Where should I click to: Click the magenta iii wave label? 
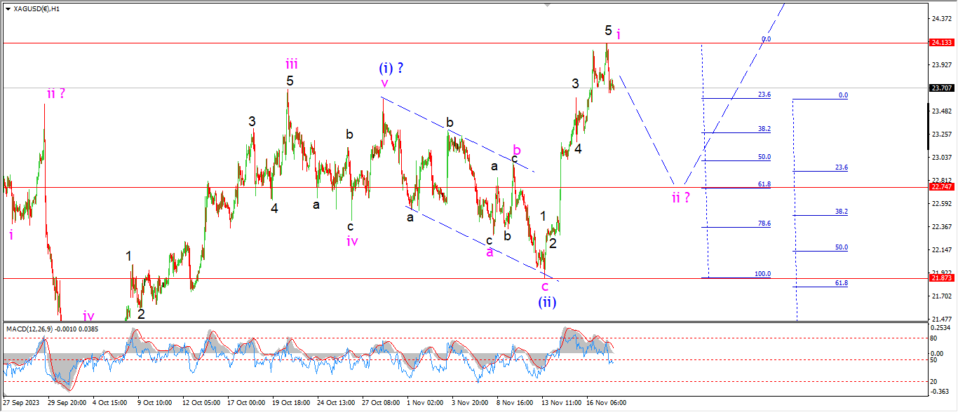pyautogui.click(x=292, y=64)
